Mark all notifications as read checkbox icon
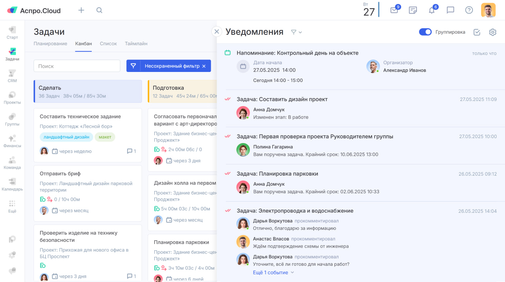Viewport: 505px width, 282px height. click(477, 32)
